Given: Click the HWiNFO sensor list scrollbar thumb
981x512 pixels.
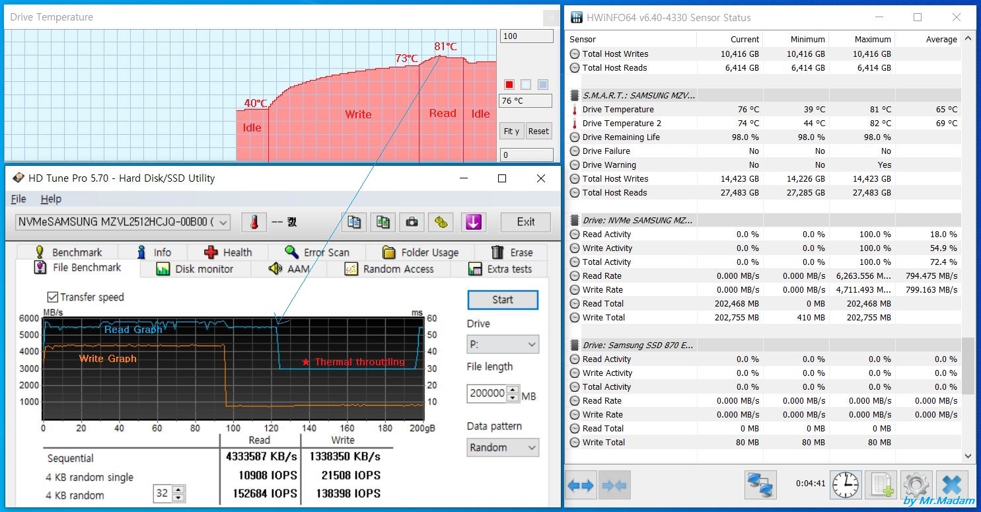Looking at the screenshot, I should click(x=968, y=365).
